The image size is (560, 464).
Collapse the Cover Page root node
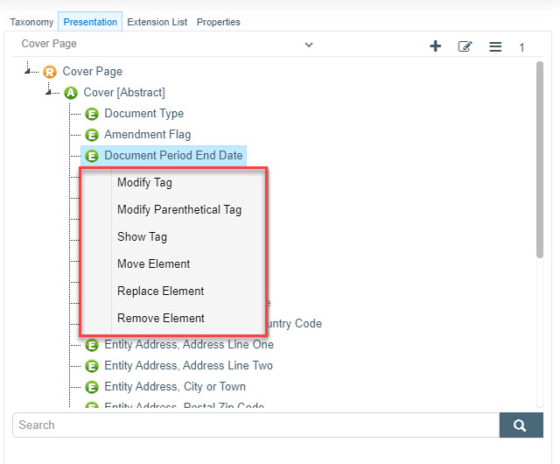coord(27,71)
